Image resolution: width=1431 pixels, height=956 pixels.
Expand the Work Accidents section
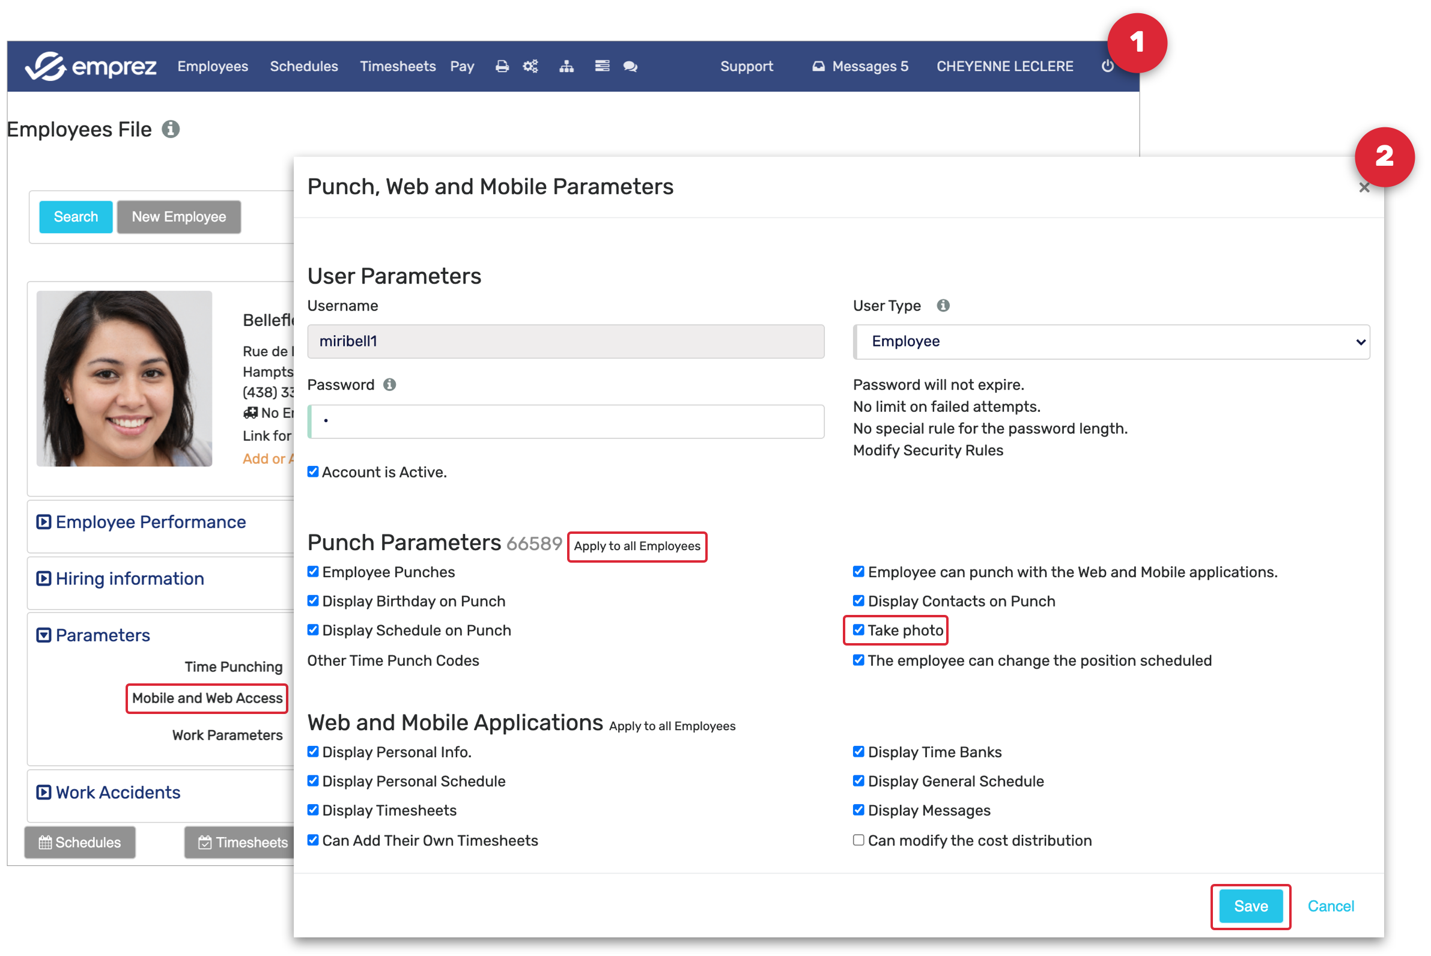pos(118,793)
